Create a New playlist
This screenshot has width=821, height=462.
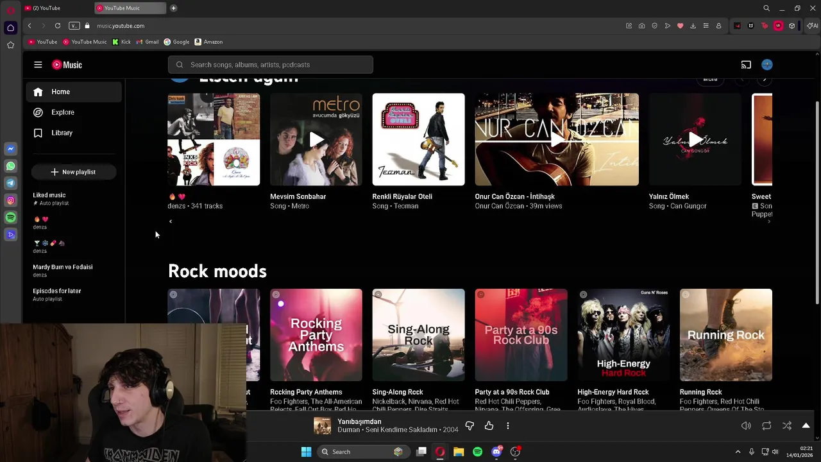pos(73,172)
